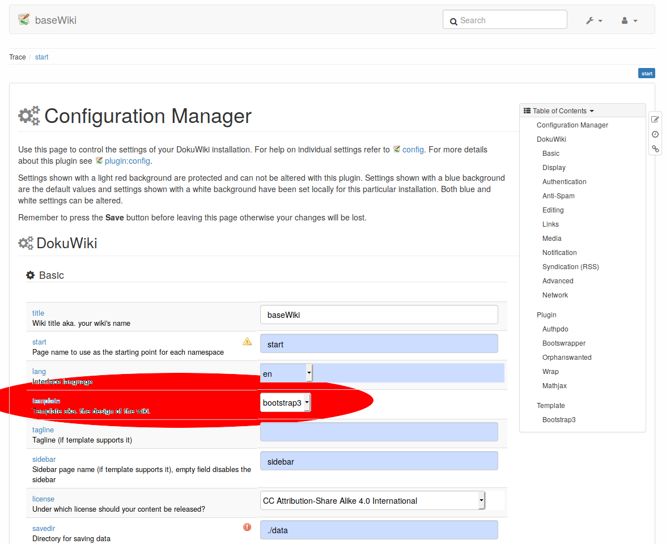
Task: Jump to Authentication in table of contents
Action: tap(564, 182)
